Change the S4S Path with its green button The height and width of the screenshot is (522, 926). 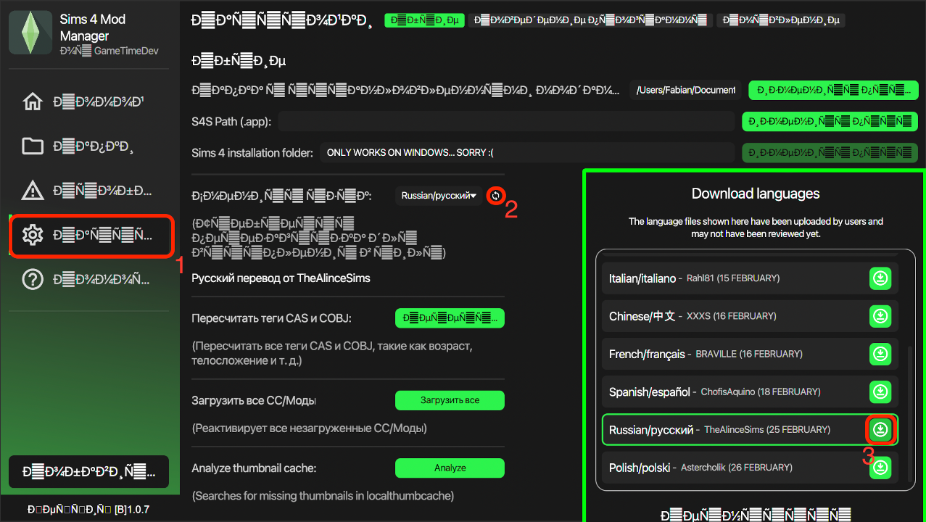point(830,121)
